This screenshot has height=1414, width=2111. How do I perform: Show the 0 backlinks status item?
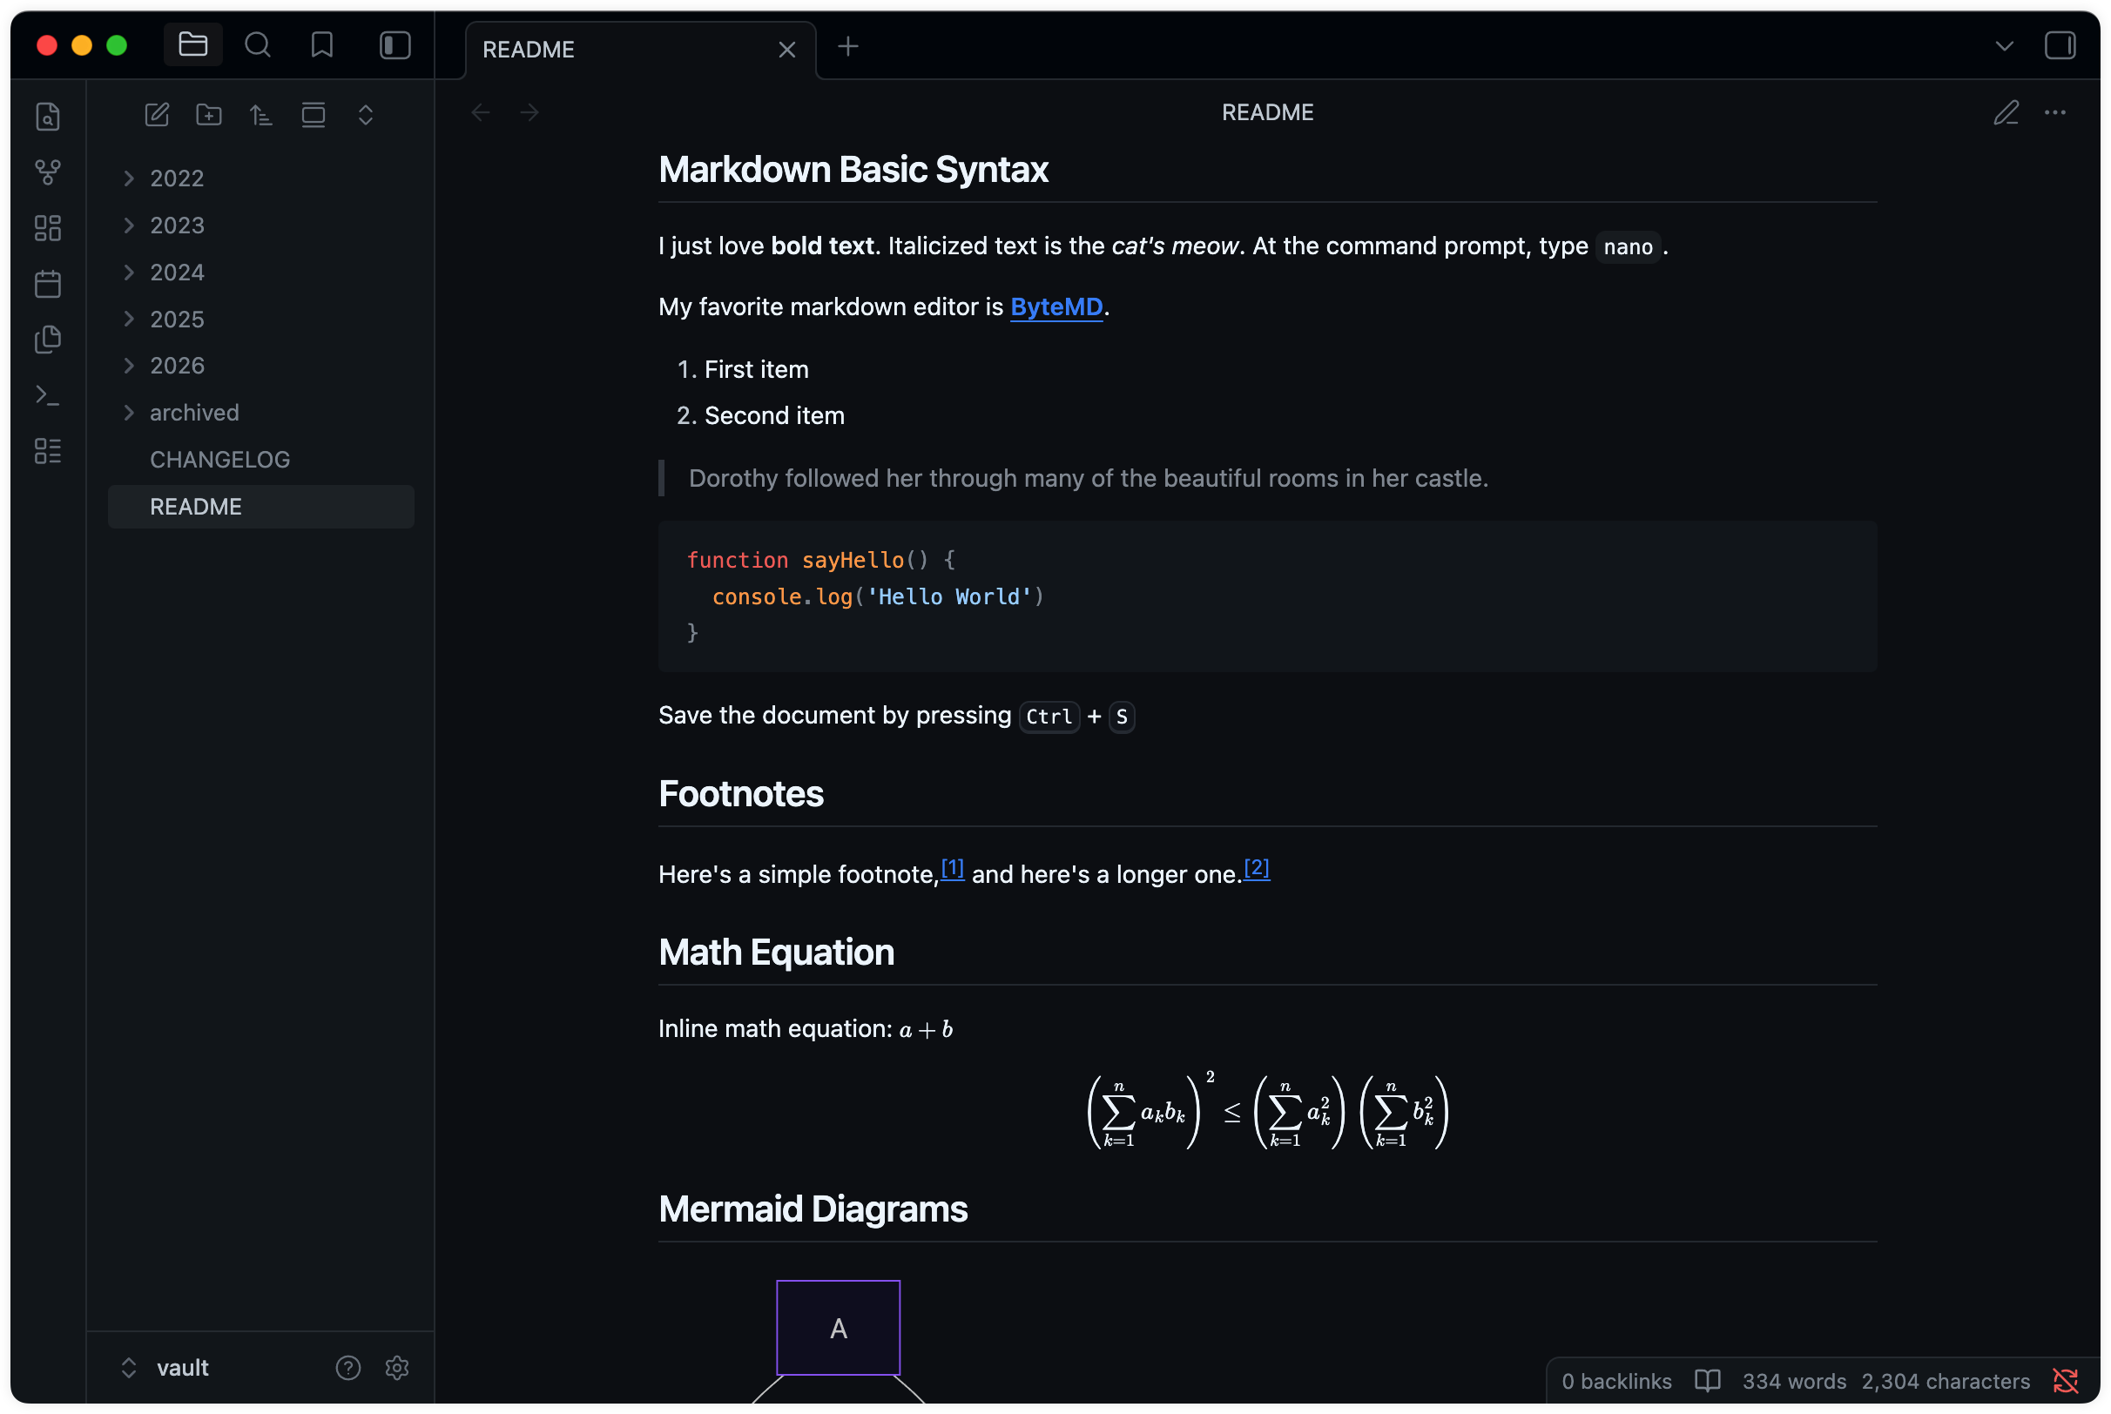pyautogui.click(x=1616, y=1381)
